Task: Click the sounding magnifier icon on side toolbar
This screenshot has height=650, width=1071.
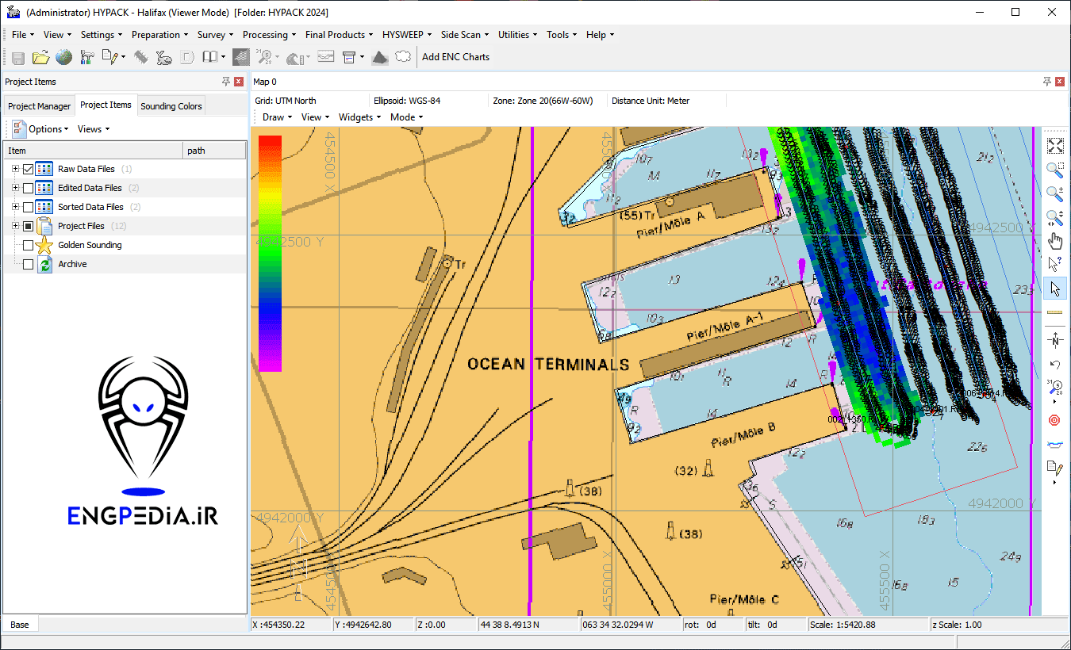Action: pyautogui.click(x=1055, y=387)
